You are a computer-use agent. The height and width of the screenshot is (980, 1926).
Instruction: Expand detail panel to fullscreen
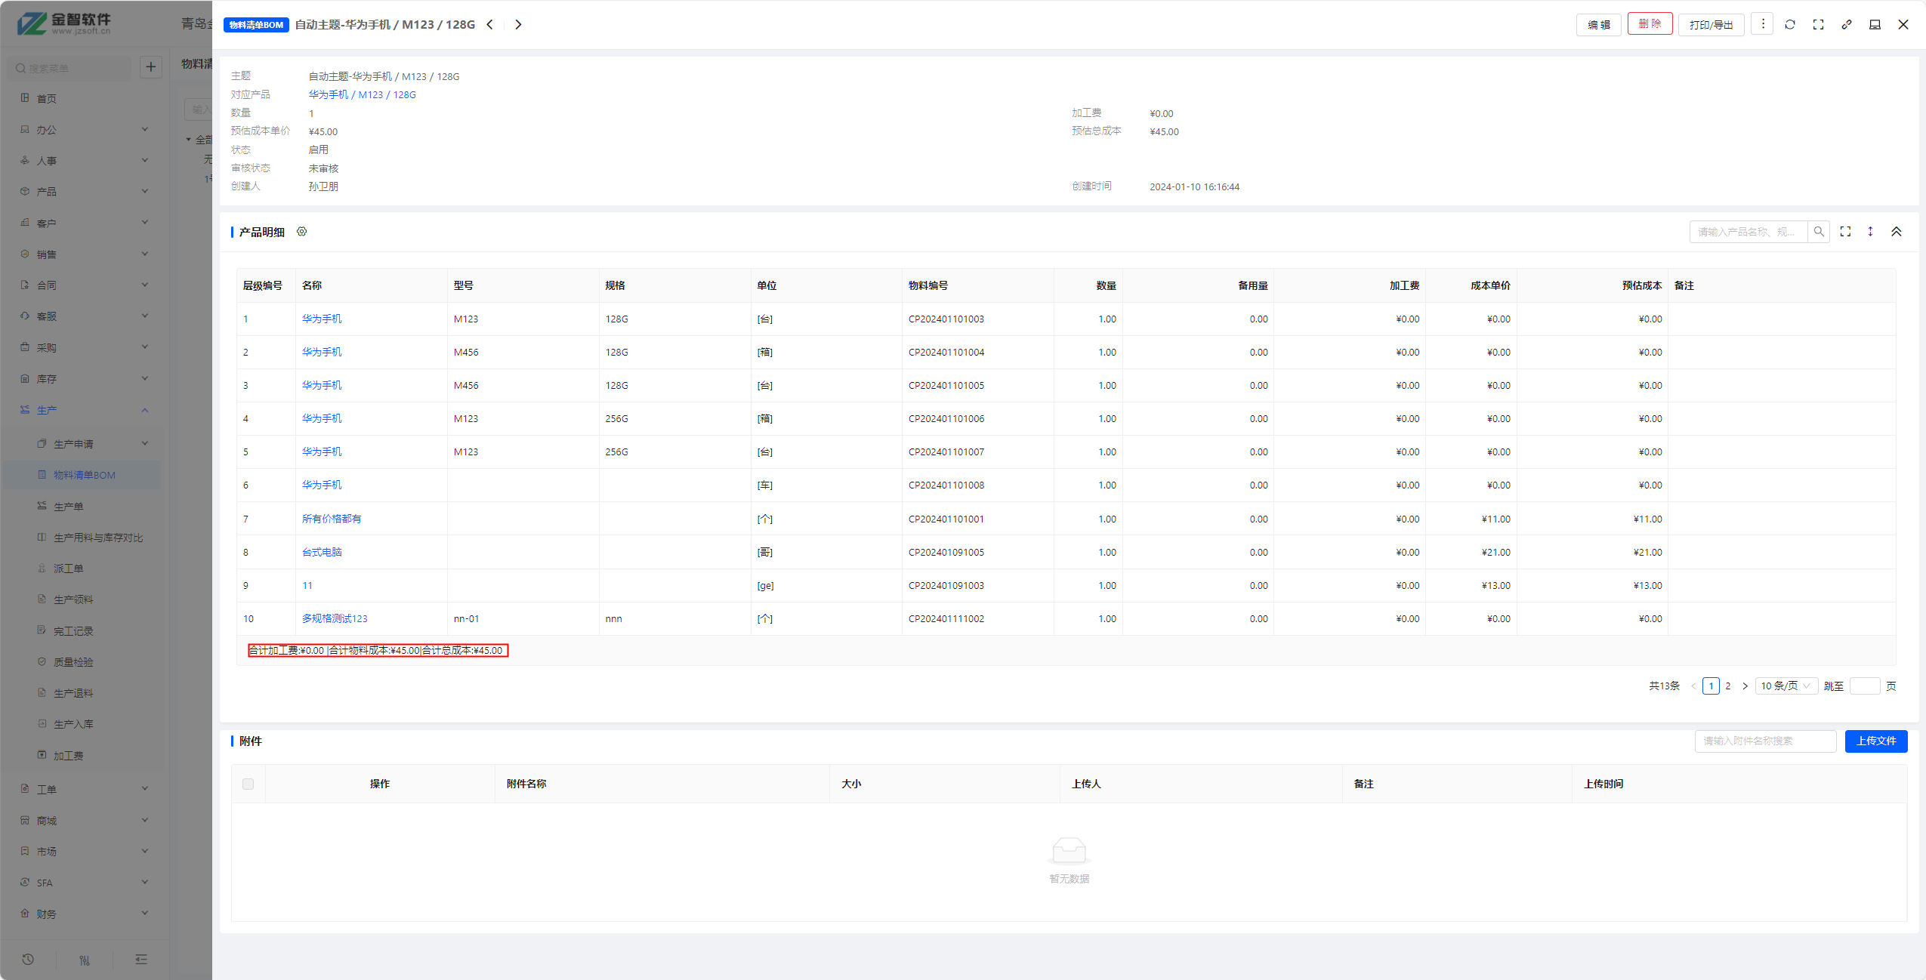pyautogui.click(x=1818, y=24)
